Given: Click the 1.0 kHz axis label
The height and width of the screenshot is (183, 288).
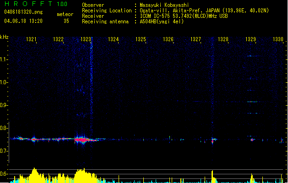Looking at the screenshot, I should point(4,82).
